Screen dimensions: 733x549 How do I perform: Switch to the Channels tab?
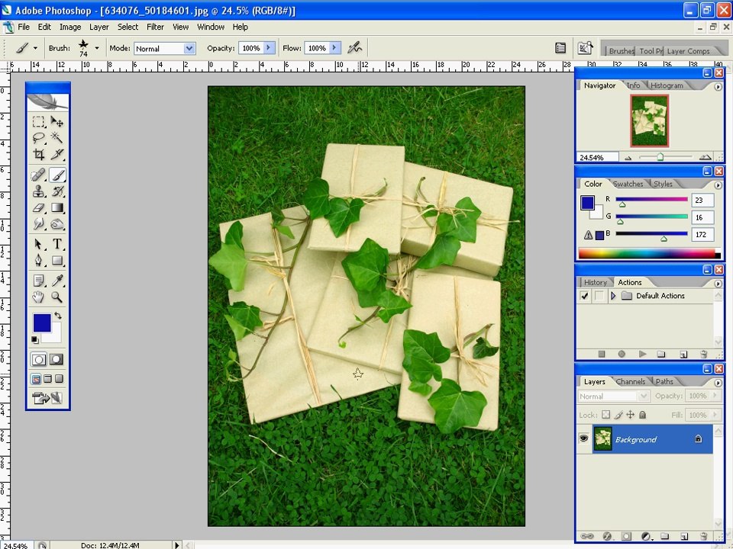point(630,381)
